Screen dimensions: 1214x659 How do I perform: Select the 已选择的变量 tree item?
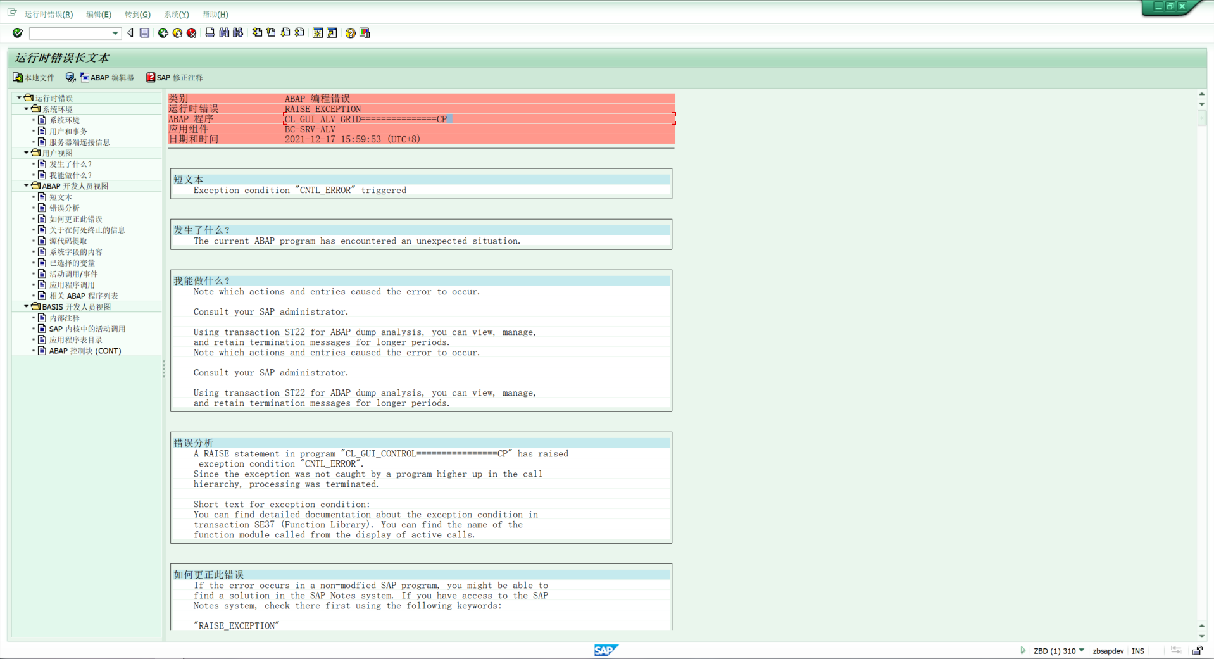coord(72,263)
